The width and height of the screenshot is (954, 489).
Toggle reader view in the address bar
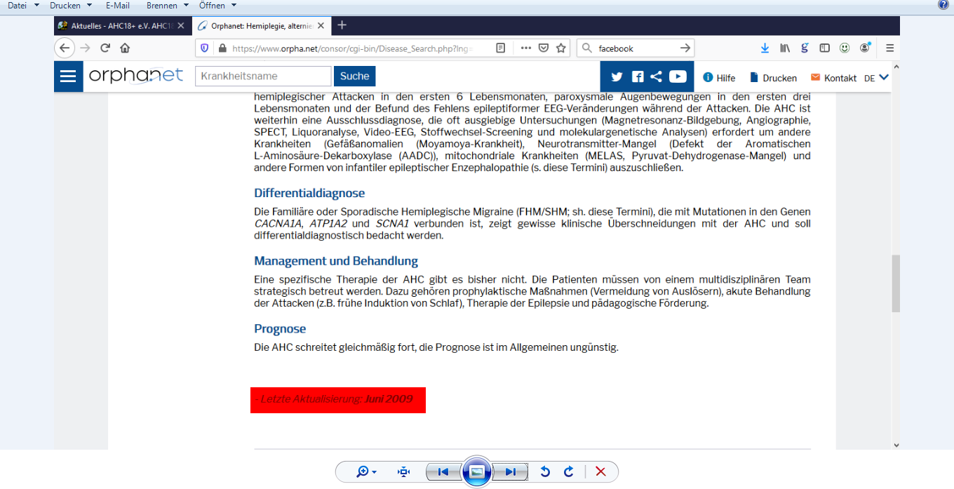click(x=500, y=48)
